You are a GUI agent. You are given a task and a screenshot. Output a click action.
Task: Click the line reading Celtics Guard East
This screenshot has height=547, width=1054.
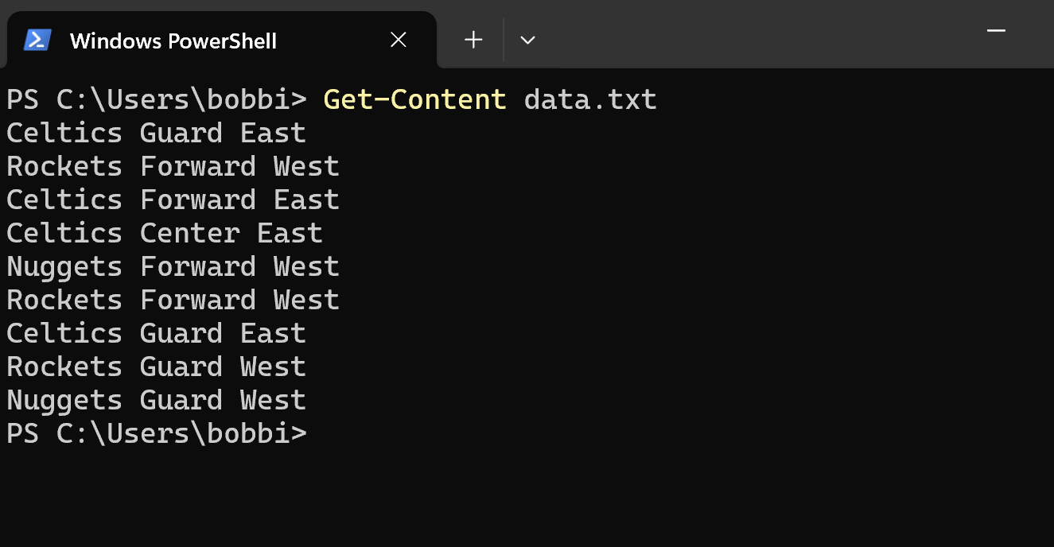coord(156,132)
